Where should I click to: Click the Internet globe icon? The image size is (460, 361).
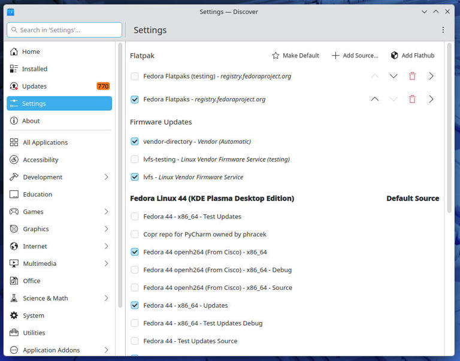(14, 246)
